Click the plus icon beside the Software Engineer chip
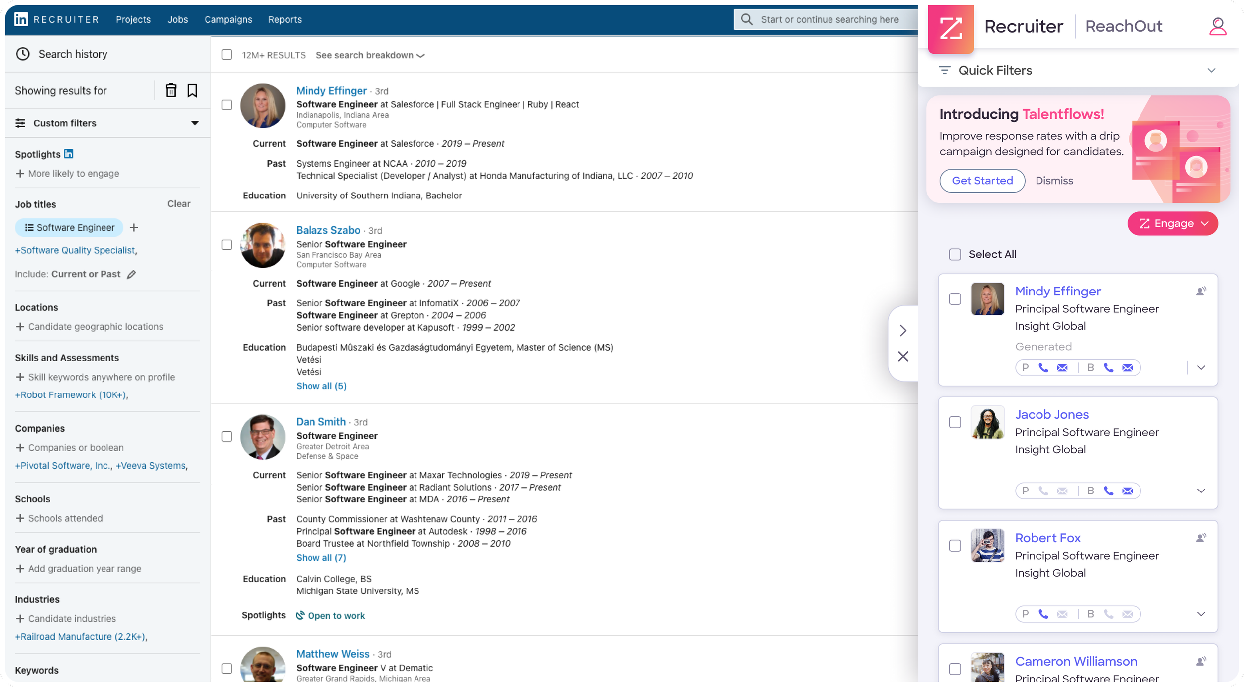This screenshot has height=687, width=1244. point(134,228)
